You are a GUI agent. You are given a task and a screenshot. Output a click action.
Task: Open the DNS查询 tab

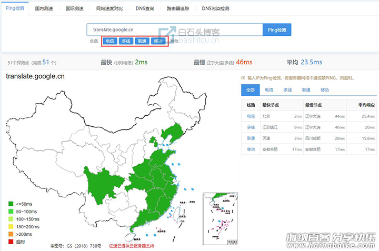point(145,8)
